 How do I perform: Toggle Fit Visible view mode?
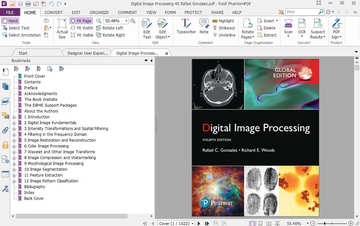coord(82,35)
